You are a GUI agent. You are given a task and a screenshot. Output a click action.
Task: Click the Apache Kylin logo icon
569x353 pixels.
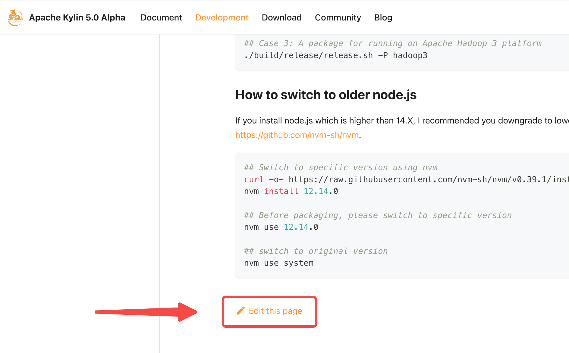pyautogui.click(x=15, y=17)
